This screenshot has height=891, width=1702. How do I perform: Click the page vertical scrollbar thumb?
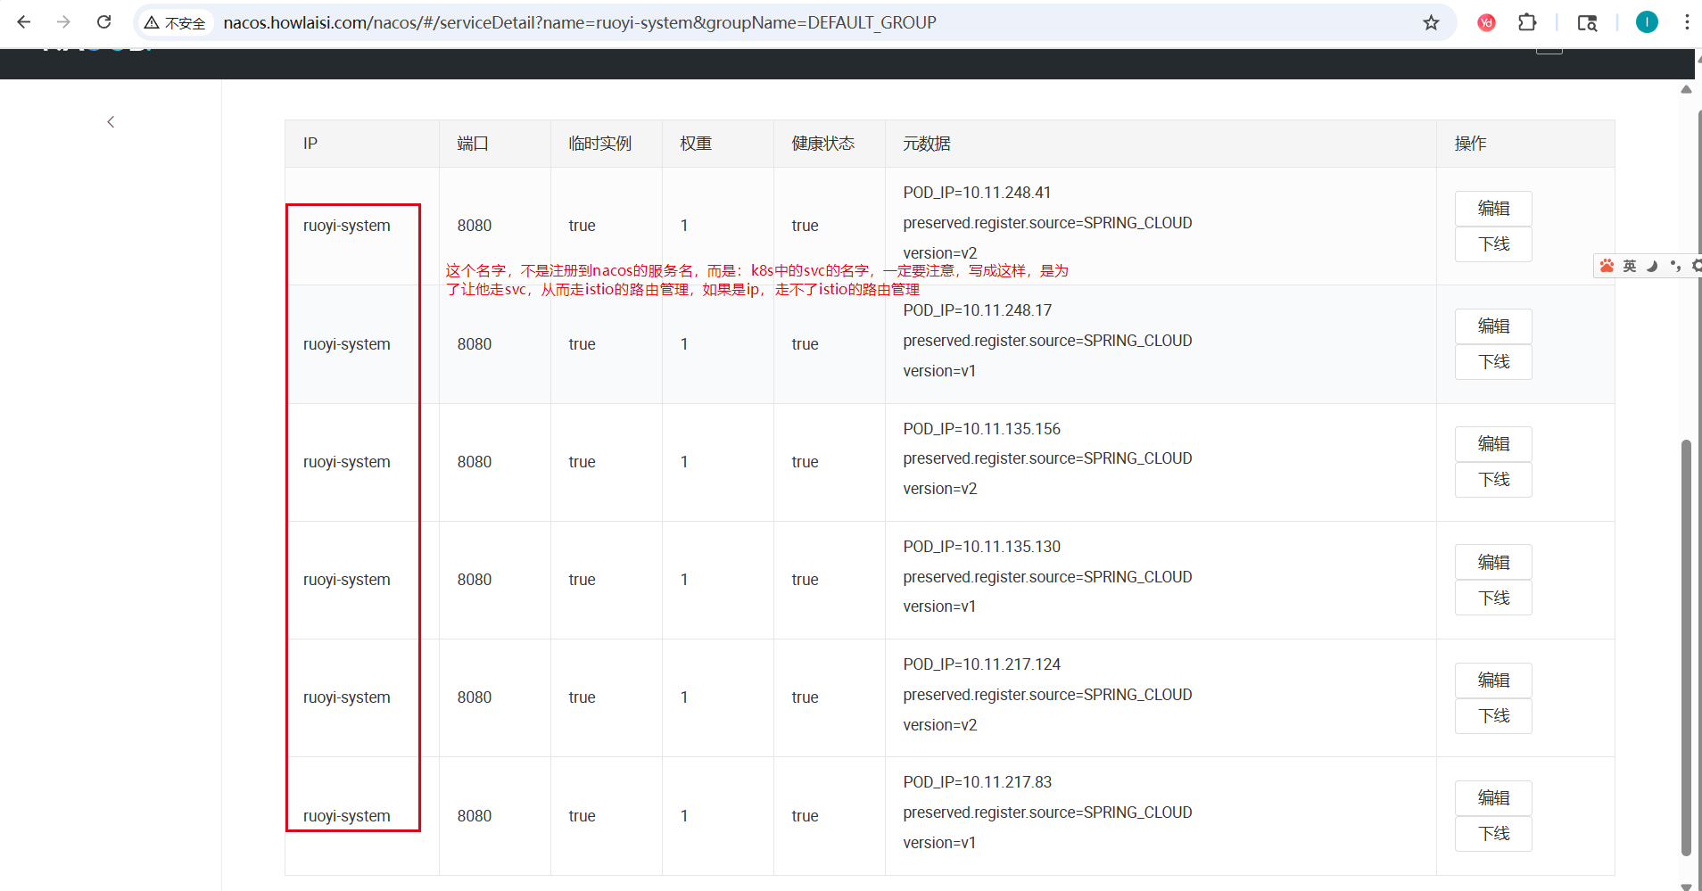(x=1686, y=647)
